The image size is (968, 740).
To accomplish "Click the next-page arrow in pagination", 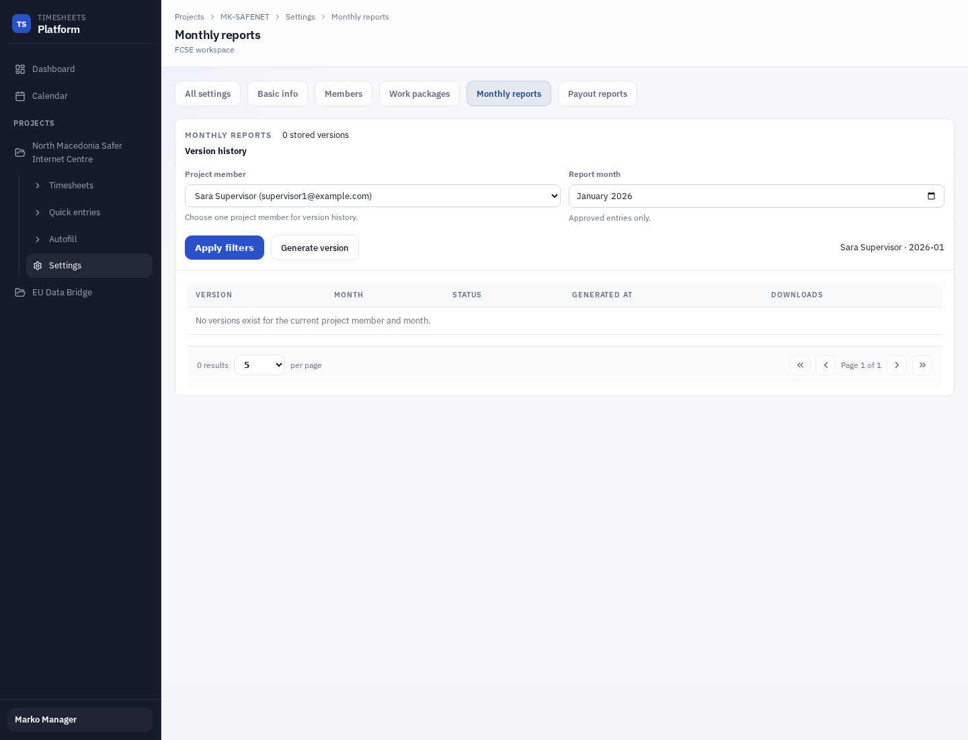I will coord(897,365).
